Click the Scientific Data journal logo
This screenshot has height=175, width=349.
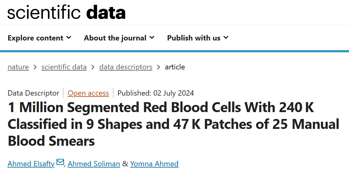(67, 13)
